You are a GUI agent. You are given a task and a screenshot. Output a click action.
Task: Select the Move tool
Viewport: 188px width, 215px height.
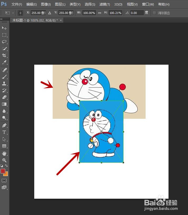click(4, 28)
